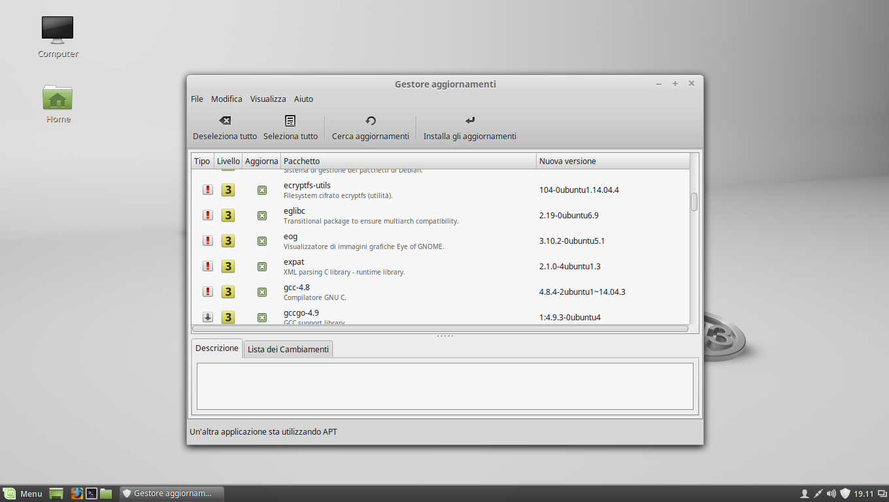Open Firefox from the taskbar
889x502 pixels.
click(x=77, y=494)
